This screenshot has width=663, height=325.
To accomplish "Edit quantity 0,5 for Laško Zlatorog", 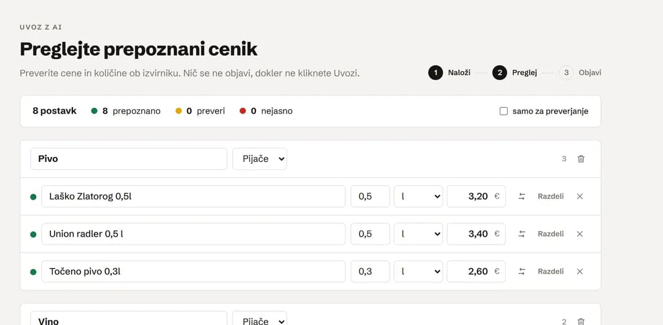I will coord(370,196).
